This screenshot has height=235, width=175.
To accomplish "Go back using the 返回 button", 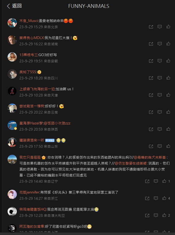I will 14,6.
